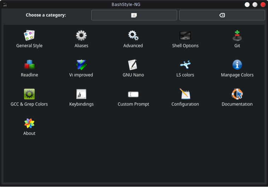Image resolution: width=268 pixels, height=187 pixels.
Task: Click the "General Style" label
Action: [x=29, y=46]
